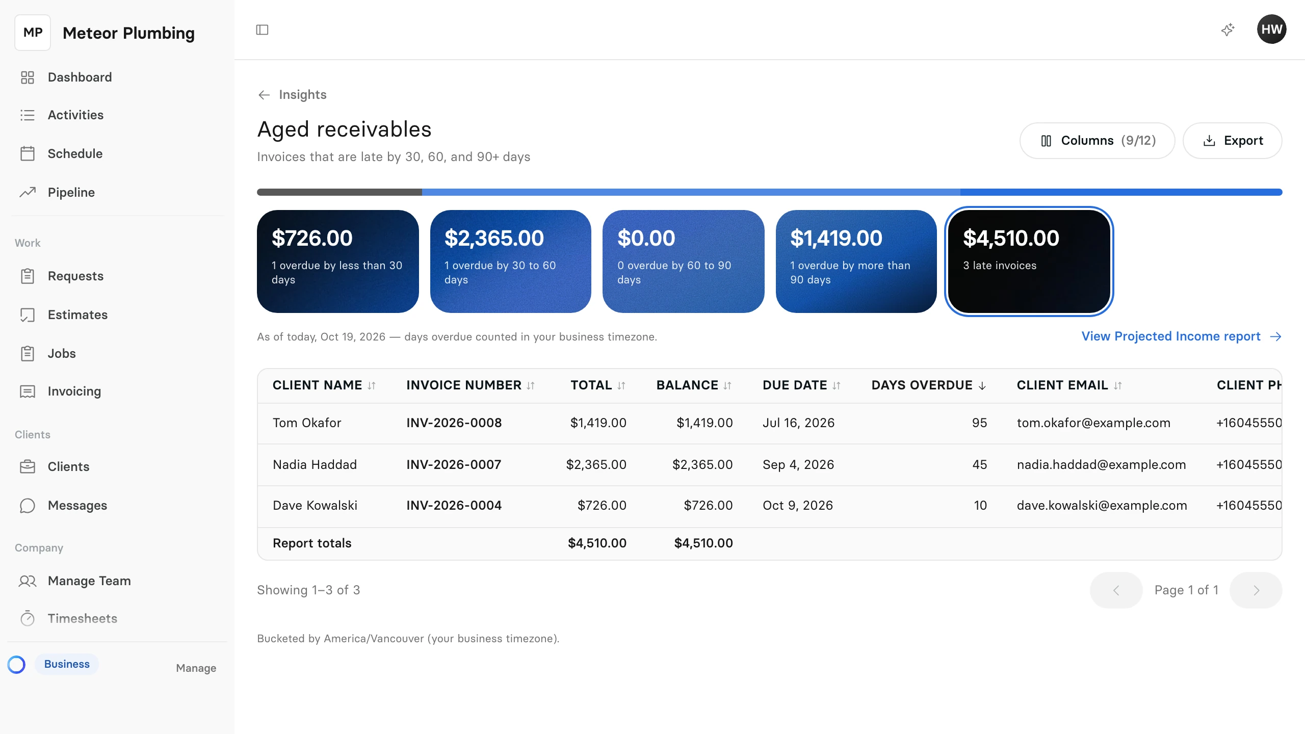1305x734 pixels.
Task: Export the aged receivables report
Action: 1232,141
